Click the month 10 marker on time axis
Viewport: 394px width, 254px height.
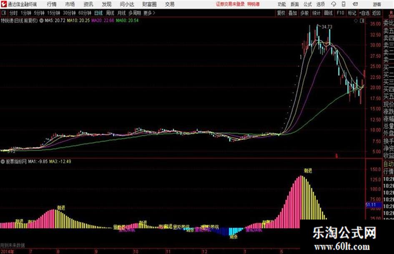coord(136,251)
